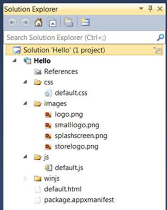Collapse the css folder
167x210 pixels.
(25, 82)
